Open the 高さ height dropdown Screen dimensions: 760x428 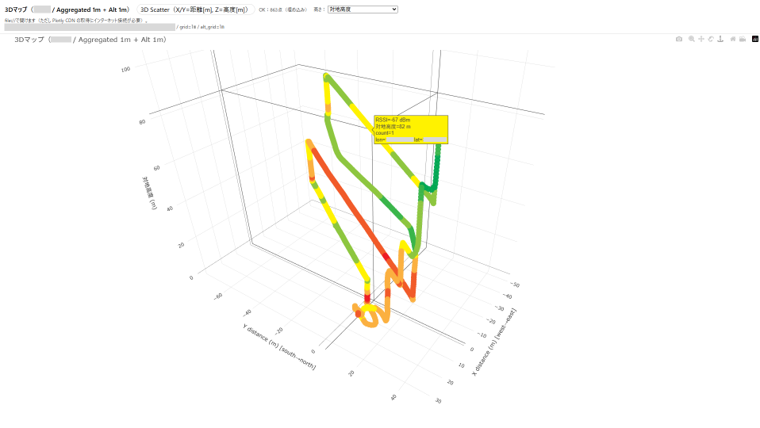pos(362,10)
